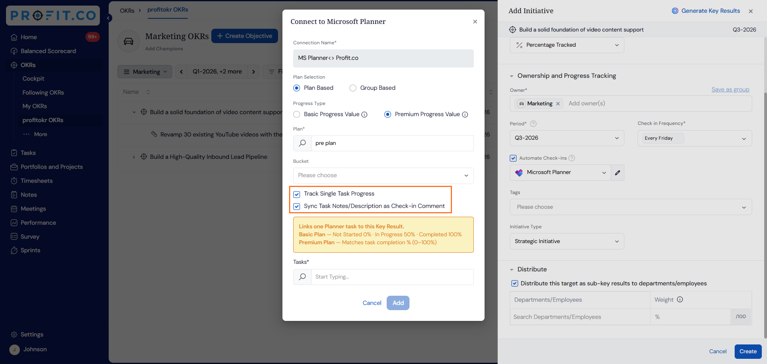Click the Connection Name input field
767x364 pixels.
click(x=383, y=58)
